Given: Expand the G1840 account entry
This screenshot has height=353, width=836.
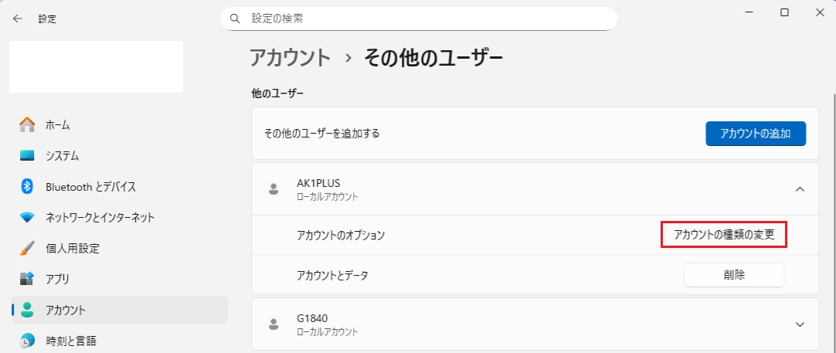Looking at the screenshot, I should (x=800, y=324).
